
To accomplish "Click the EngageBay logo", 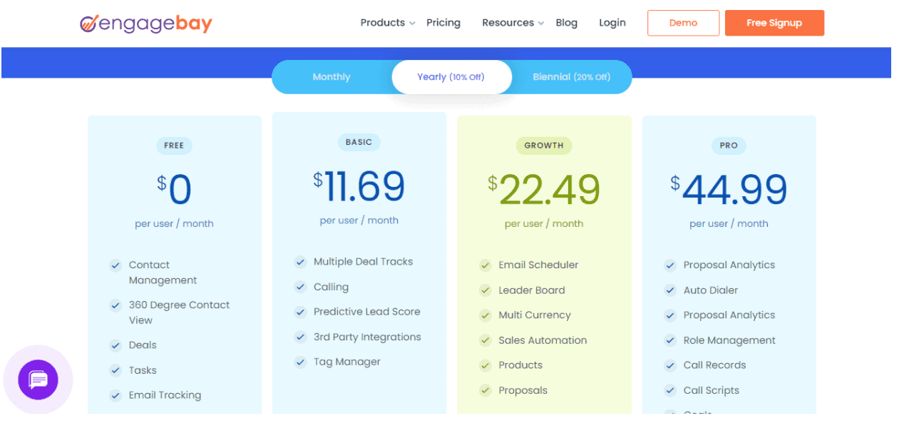I will click(x=146, y=24).
